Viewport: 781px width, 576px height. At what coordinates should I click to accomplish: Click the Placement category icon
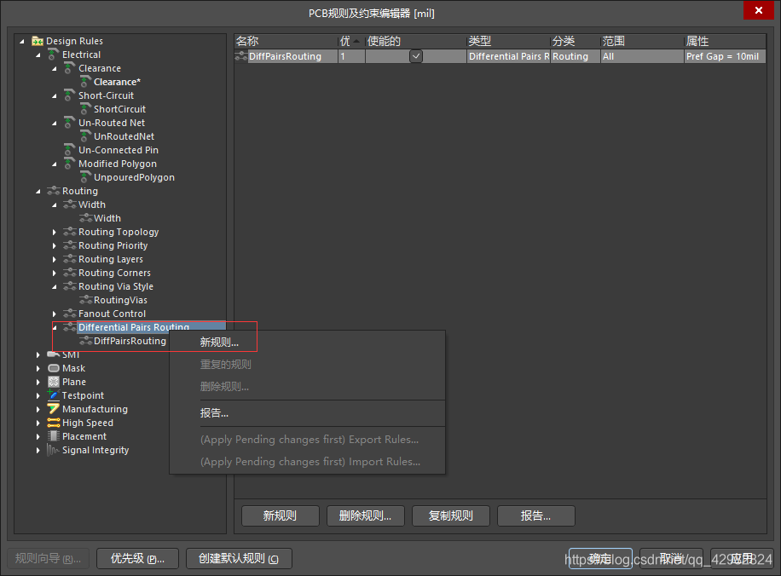coord(54,435)
